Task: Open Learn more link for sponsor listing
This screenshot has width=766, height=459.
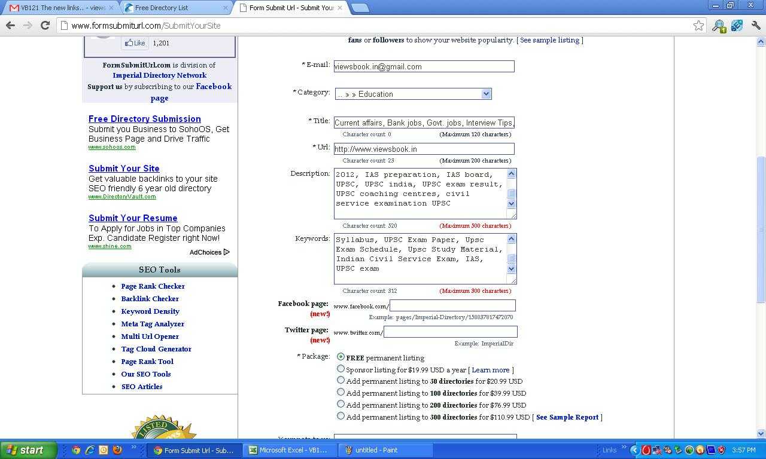Action: (491, 370)
